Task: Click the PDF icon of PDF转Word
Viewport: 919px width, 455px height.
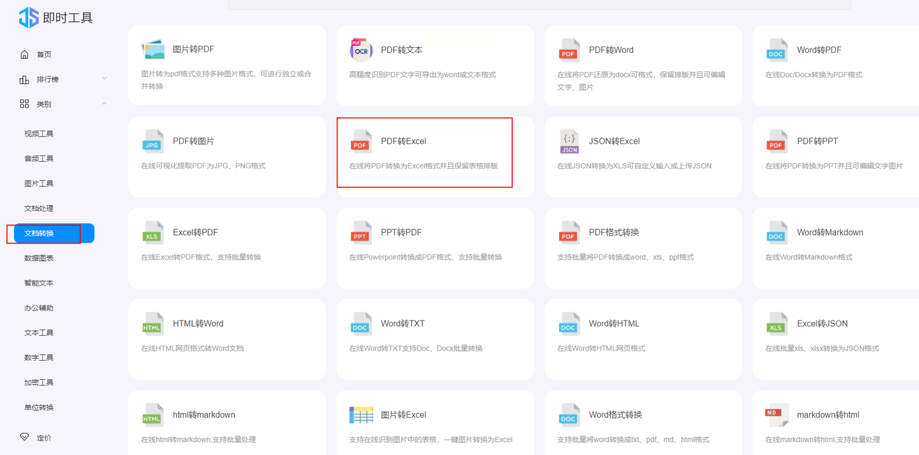Action: click(x=569, y=50)
